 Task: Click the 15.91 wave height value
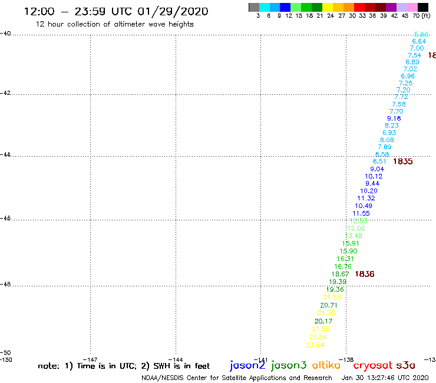click(351, 243)
